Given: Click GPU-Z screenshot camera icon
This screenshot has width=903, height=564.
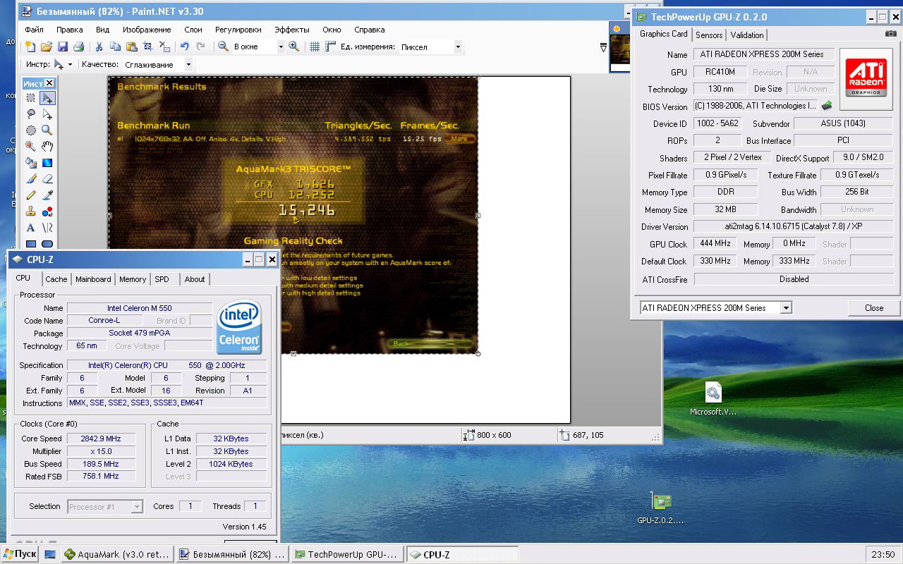Looking at the screenshot, I should [x=891, y=34].
